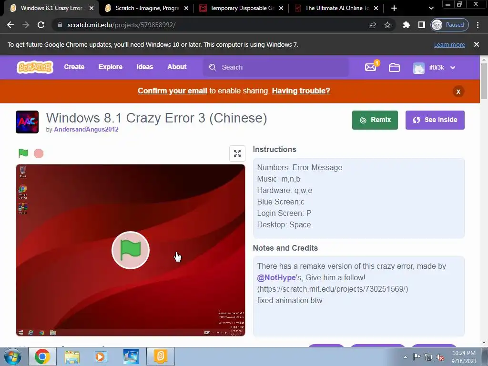488x366 pixels.
Task: Open a new tab with plus button
Action: click(394, 8)
